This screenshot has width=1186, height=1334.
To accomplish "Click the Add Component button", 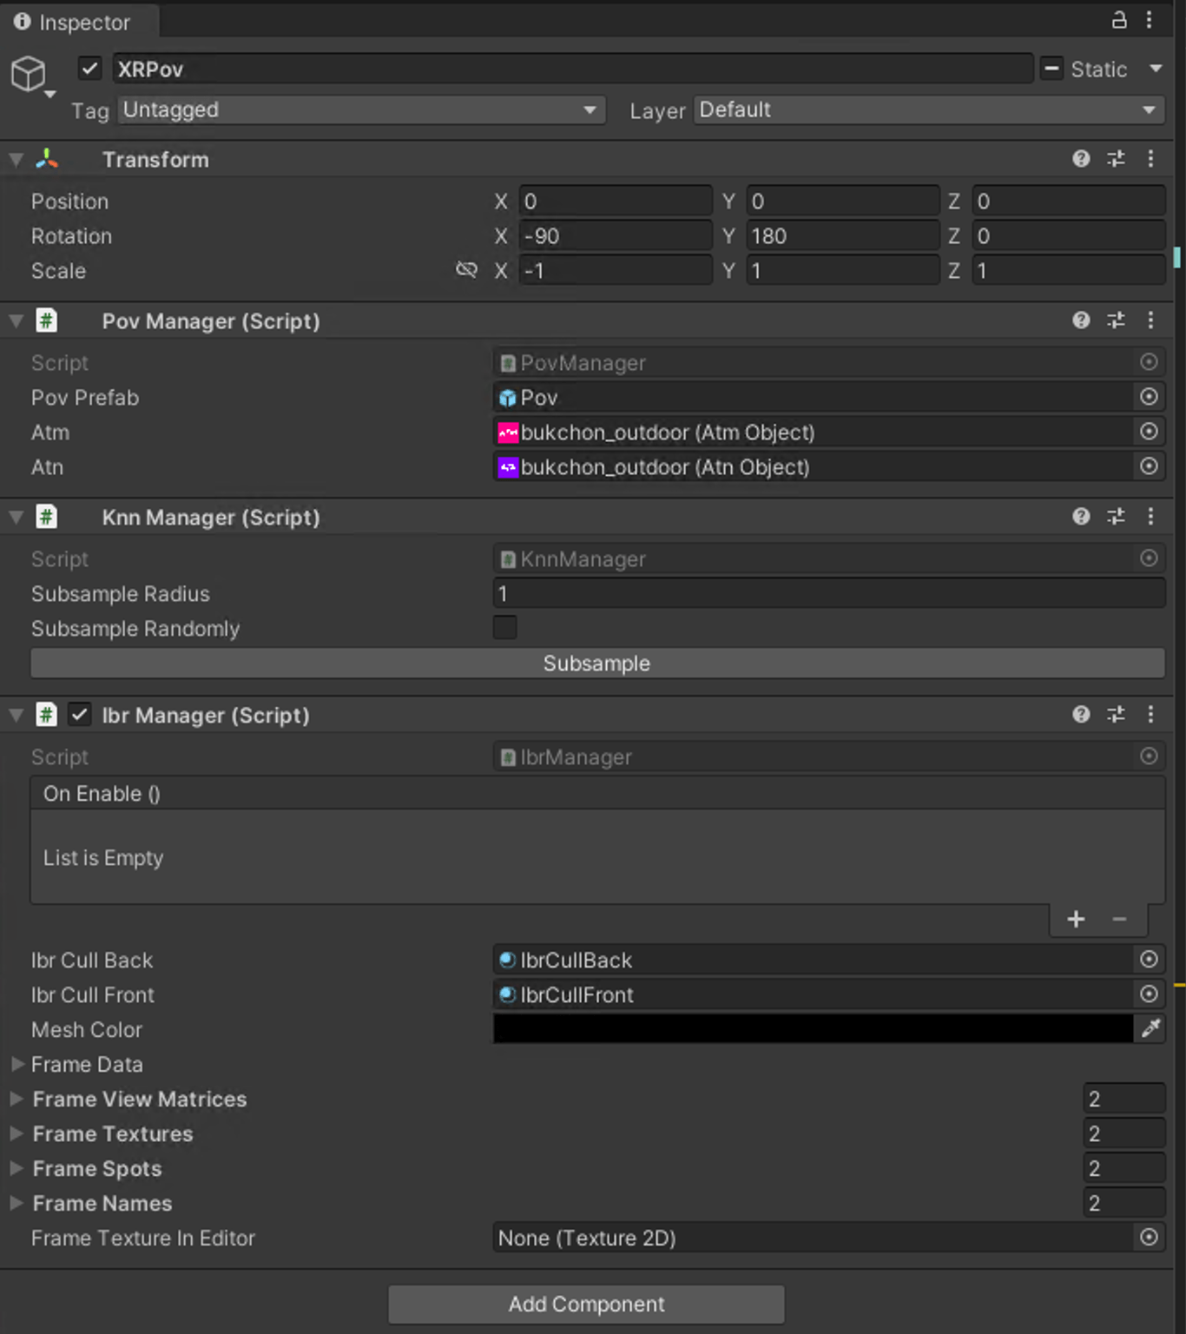I will (x=586, y=1304).
